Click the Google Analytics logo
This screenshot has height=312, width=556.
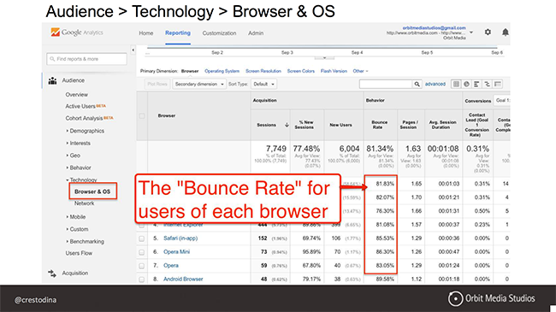pos(77,32)
